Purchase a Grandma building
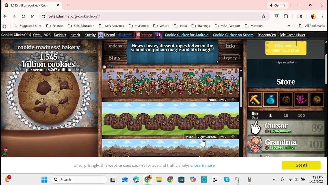Image resolution: width=328 pixels, height=185 pixels. 286,144
